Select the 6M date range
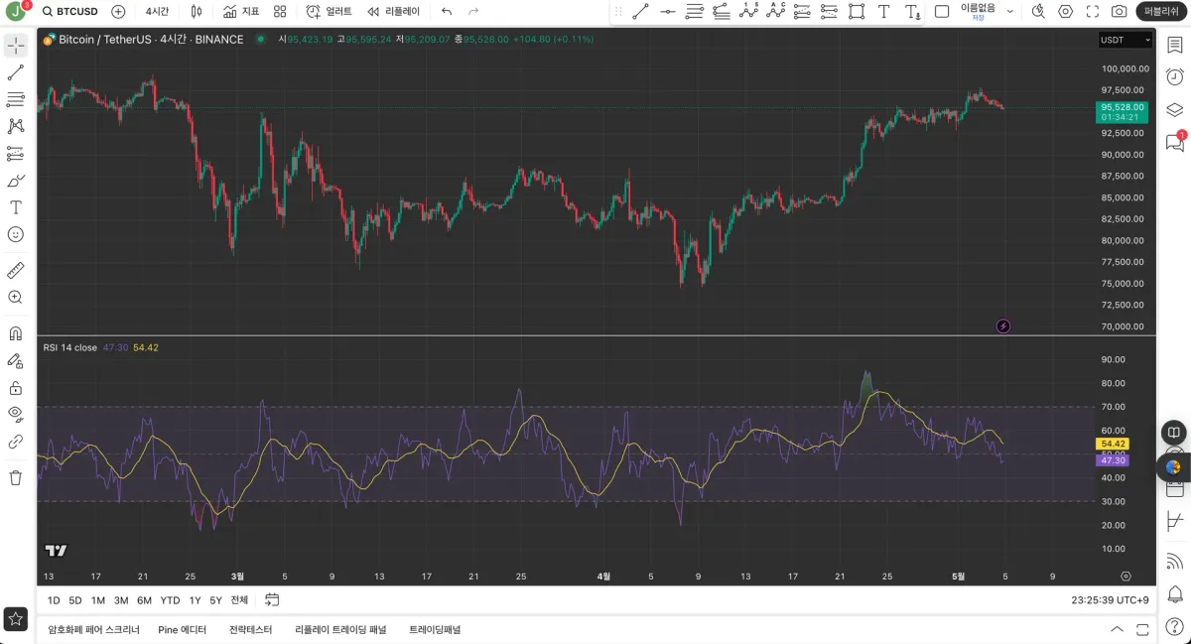Viewport: 1191px width, 644px height. pyautogui.click(x=144, y=600)
